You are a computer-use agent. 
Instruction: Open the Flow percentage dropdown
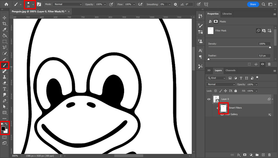pos(134,4)
